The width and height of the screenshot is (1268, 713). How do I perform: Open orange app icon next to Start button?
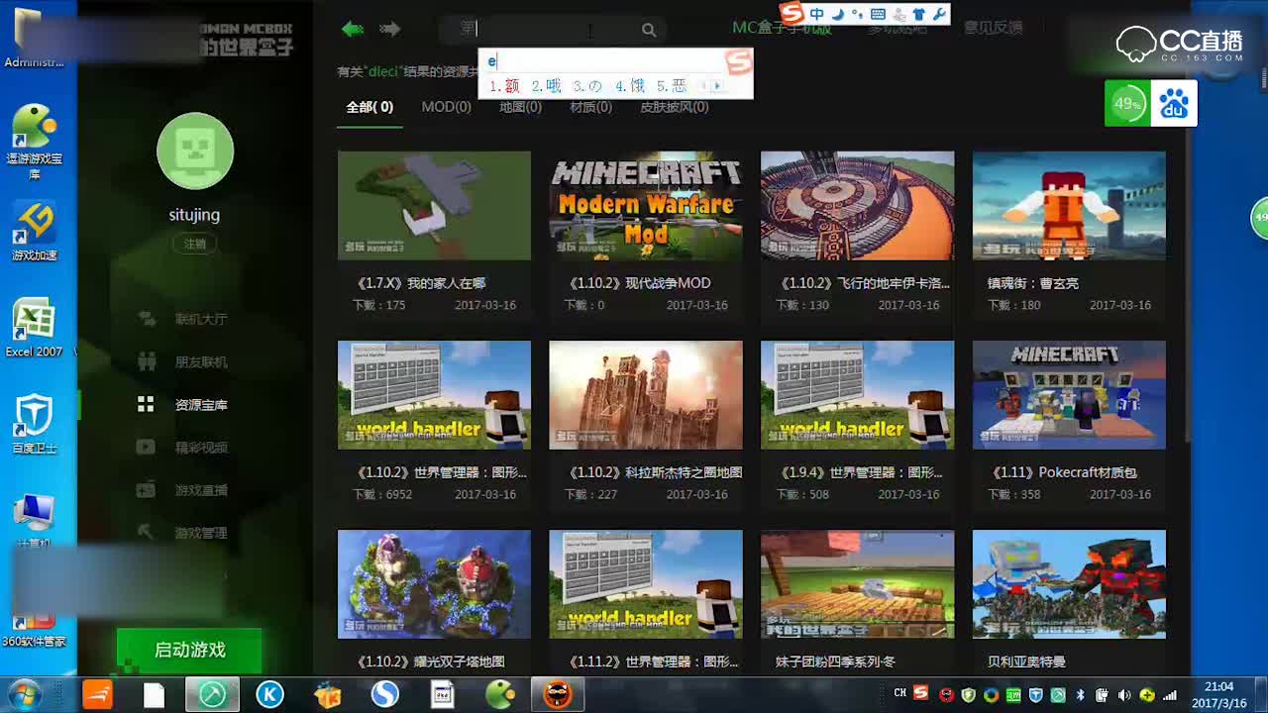(x=97, y=695)
